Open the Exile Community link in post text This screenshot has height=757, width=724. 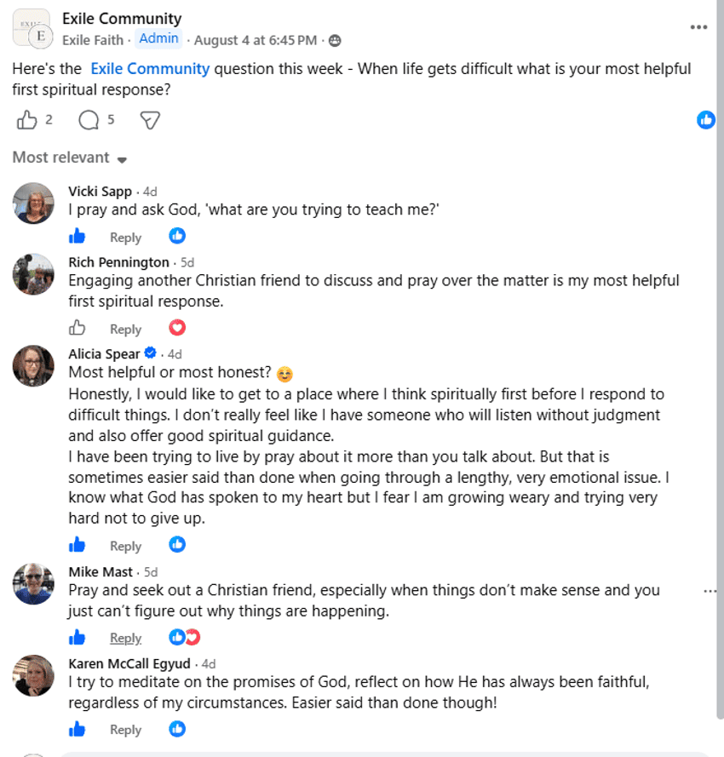click(150, 69)
